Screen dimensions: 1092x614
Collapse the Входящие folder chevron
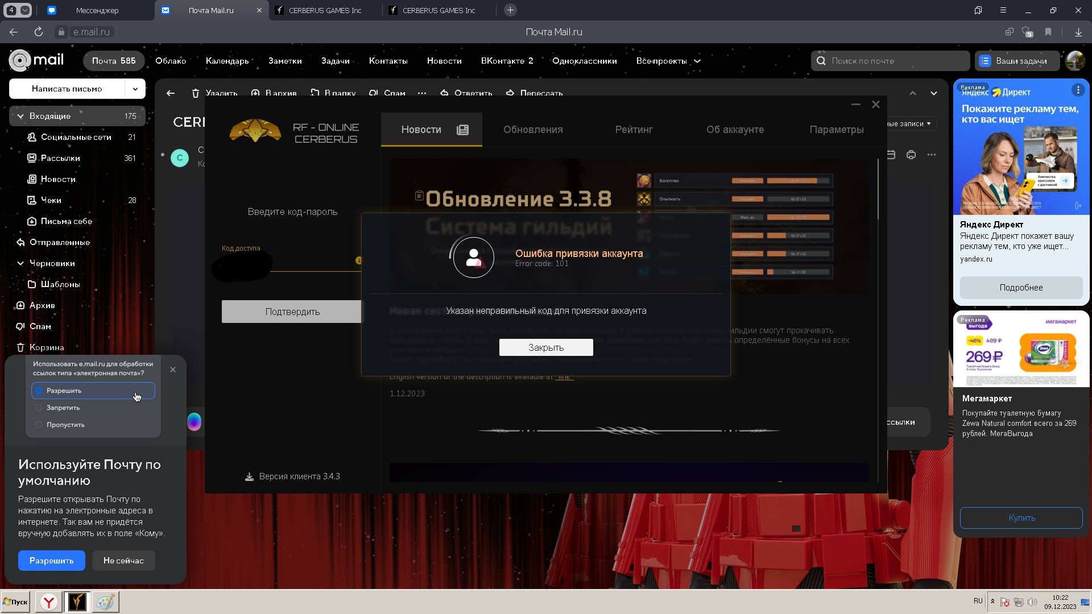(20, 116)
